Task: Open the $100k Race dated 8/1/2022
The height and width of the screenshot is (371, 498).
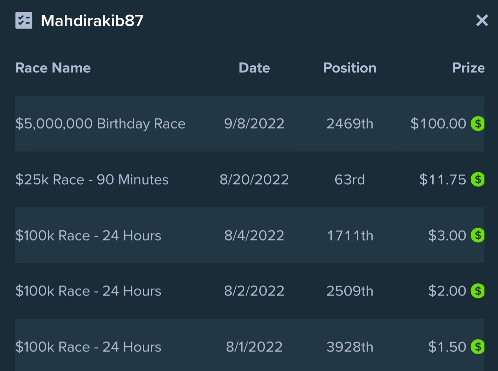Action: (250, 345)
